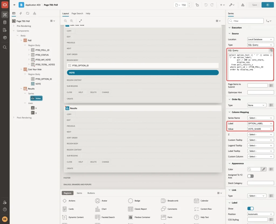Open SQL Query code editor icon
Image resolution: width=276 pixels, height=224 pixels.
[271, 50]
